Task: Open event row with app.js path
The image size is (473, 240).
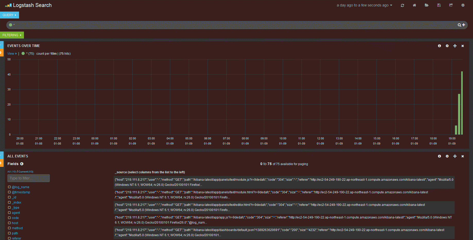Action: tap(284, 220)
